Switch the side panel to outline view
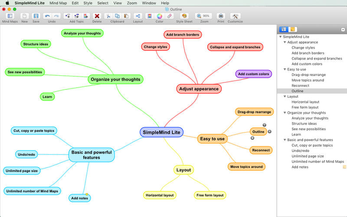Image resolution: width=347 pixels, height=217 pixels. point(284,29)
